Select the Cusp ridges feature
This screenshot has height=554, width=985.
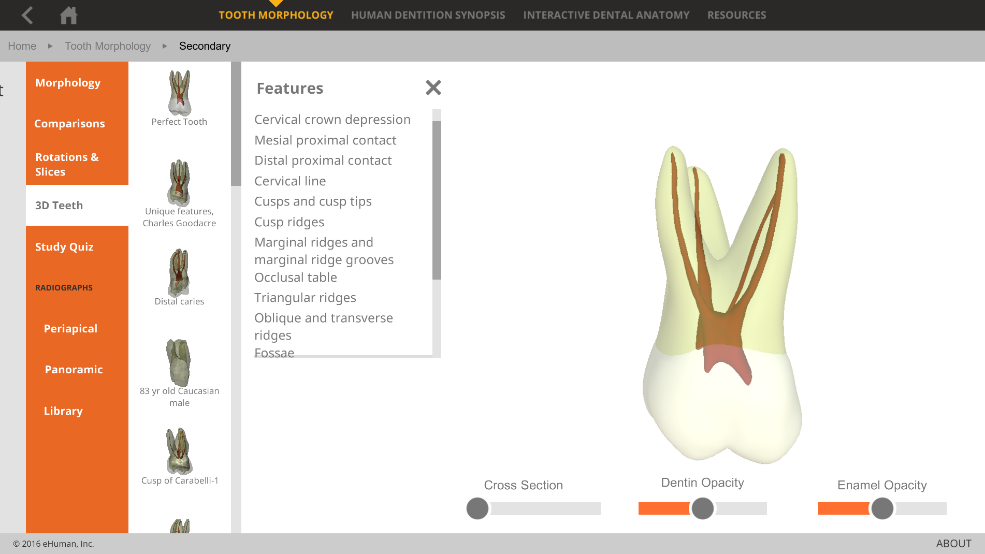[x=289, y=222]
